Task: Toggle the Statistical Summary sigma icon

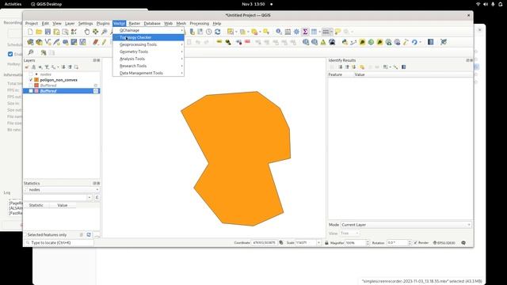Action: (305, 32)
